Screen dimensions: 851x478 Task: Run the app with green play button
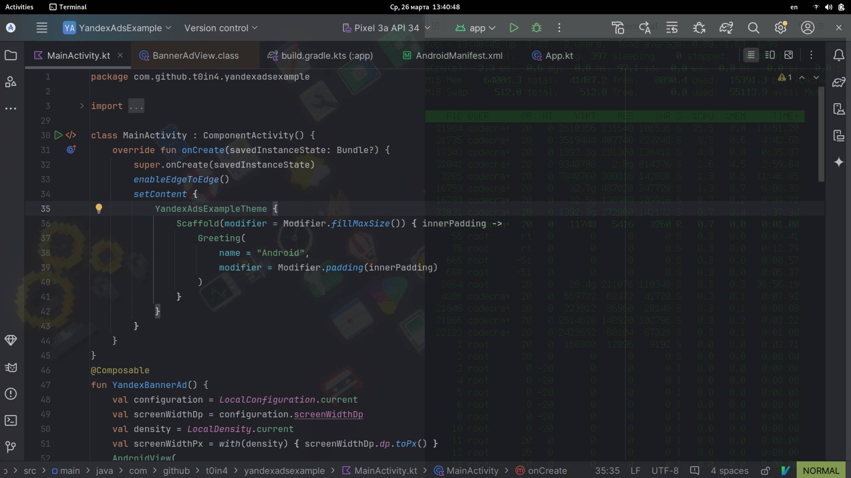tap(514, 28)
